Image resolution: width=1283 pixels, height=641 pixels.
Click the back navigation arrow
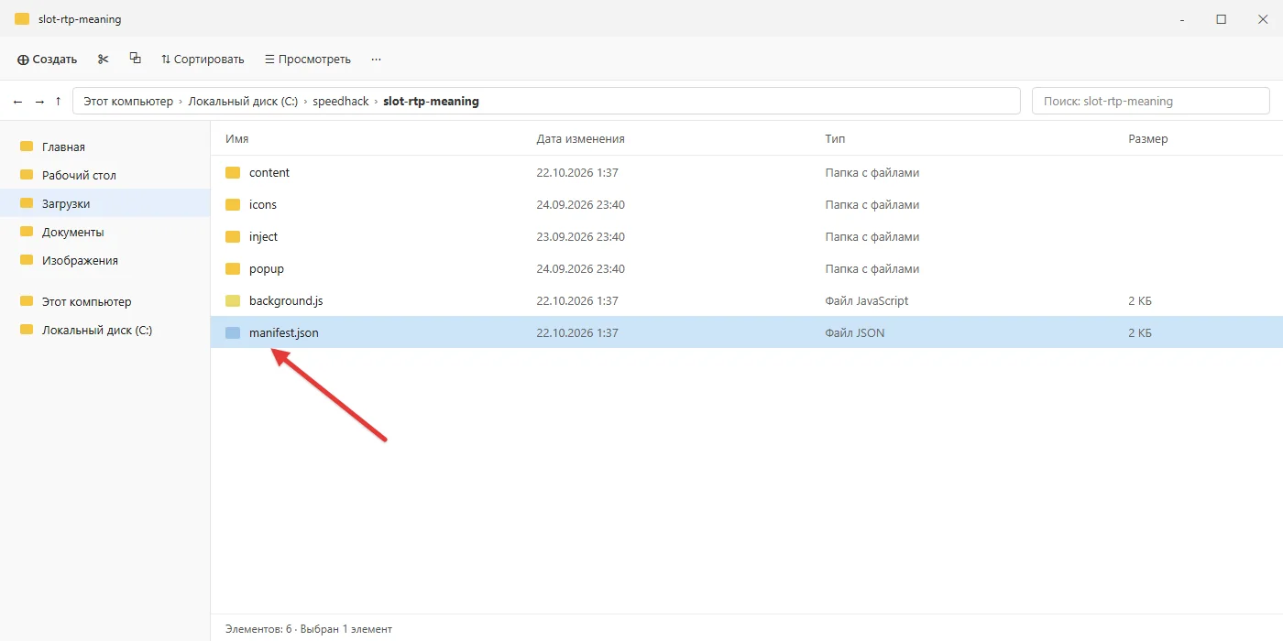point(17,101)
